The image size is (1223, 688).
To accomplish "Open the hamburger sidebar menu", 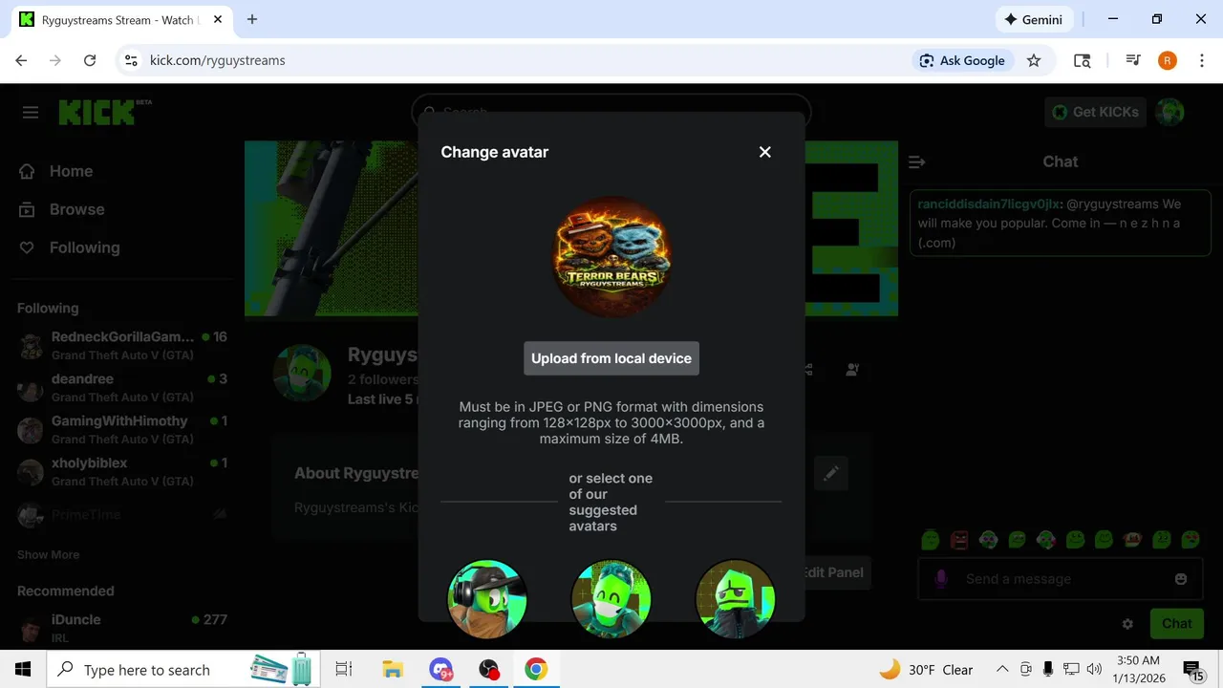I will point(31,112).
